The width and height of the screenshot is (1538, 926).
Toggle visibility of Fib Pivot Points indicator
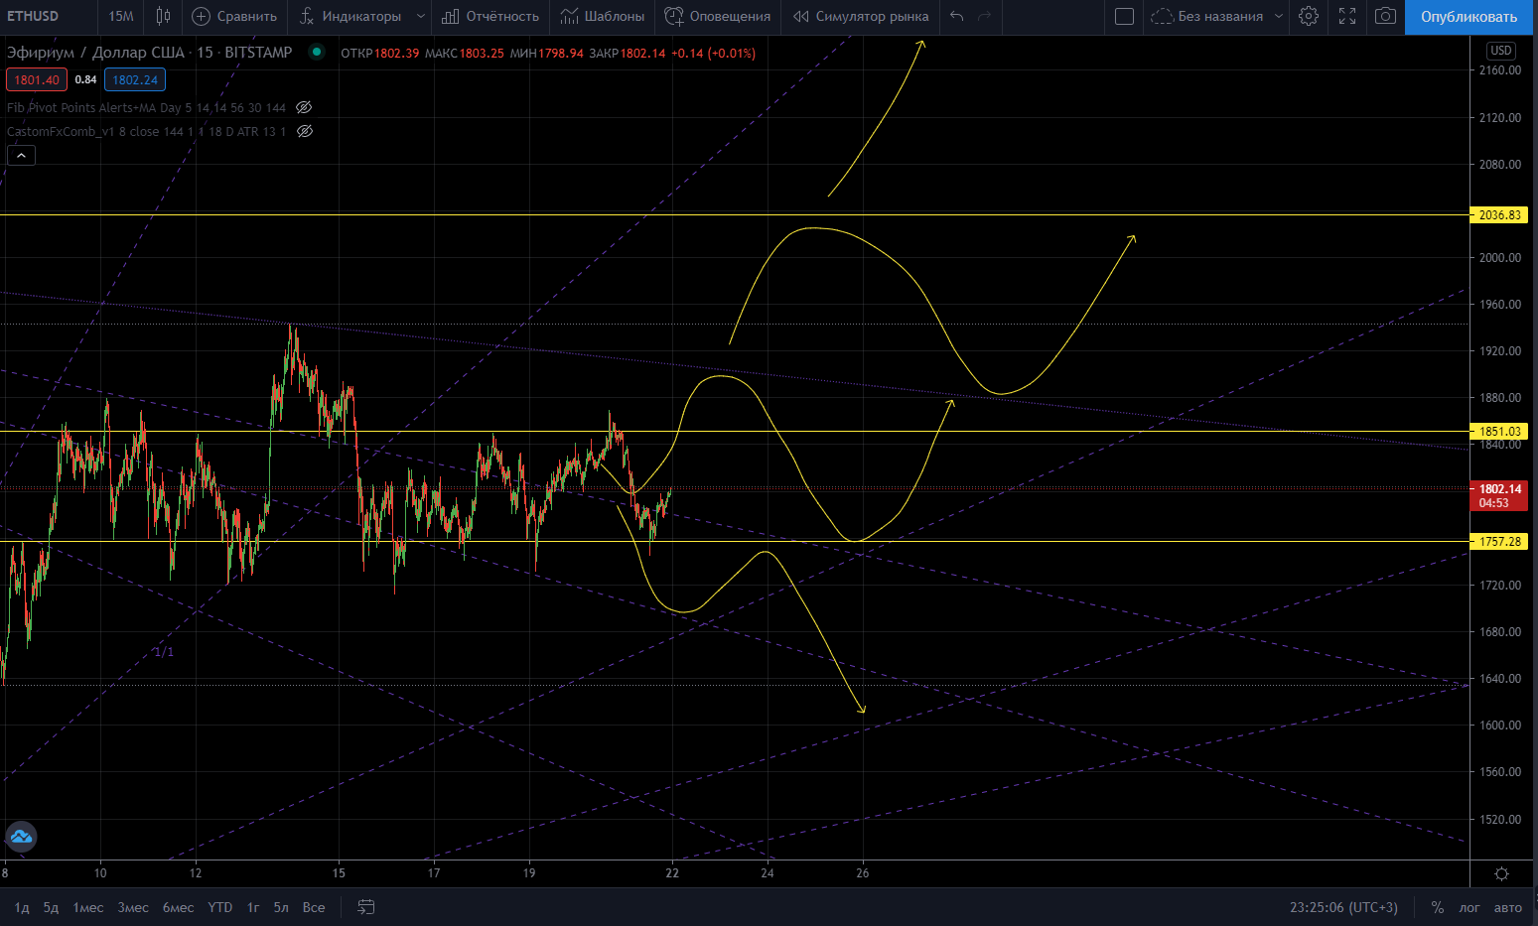coord(305,107)
